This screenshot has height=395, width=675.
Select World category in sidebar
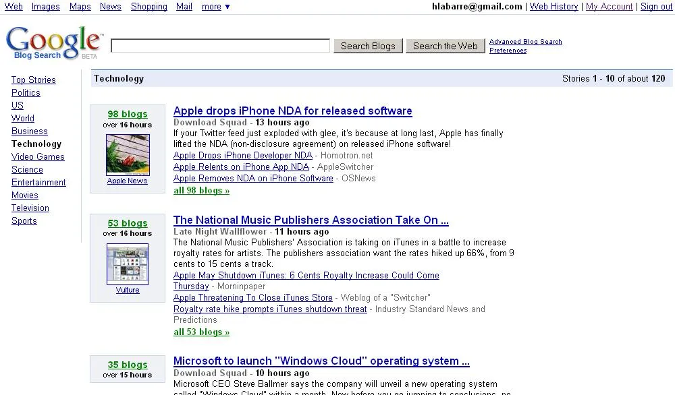pyautogui.click(x=23, y=118)
